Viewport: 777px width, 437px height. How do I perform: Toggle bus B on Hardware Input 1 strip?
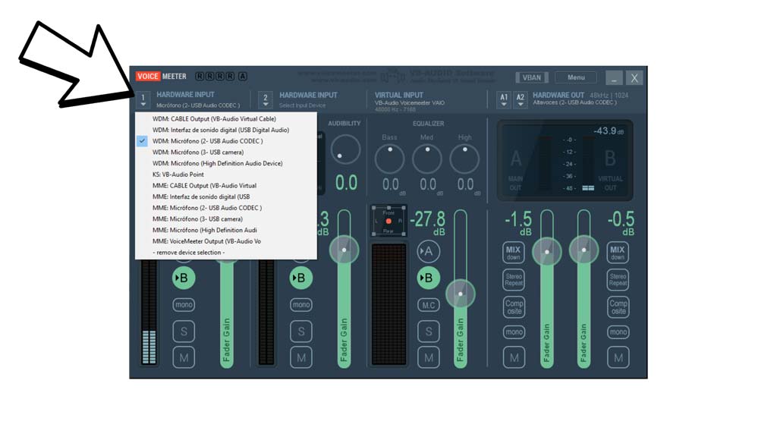184,278
